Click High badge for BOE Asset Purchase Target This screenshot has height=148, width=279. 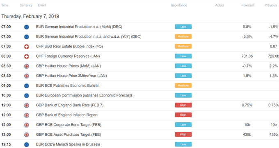(x=183, y=135)
